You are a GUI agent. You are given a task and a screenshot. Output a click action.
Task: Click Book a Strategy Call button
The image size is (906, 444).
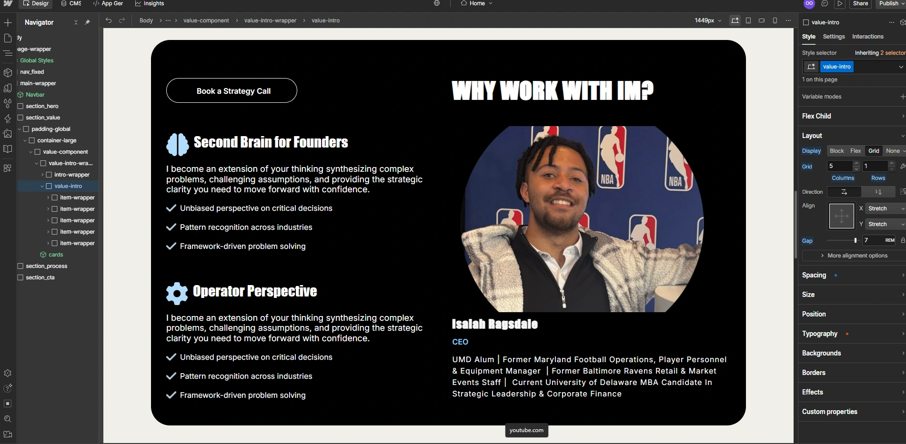click(232, 90)
